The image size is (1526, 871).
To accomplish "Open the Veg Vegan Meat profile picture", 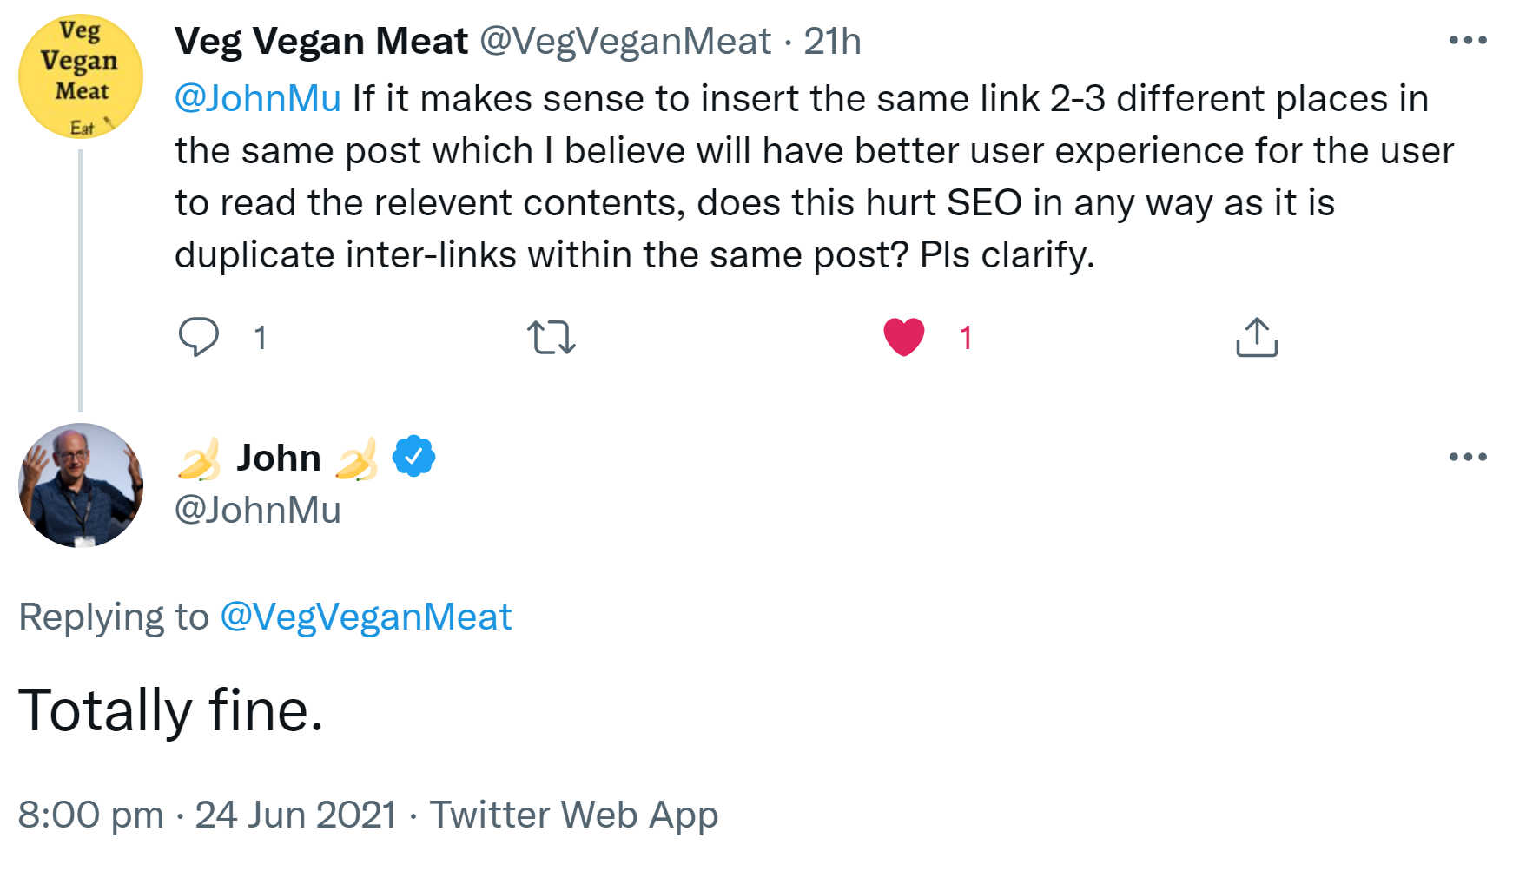I will (x=81, y=77).
